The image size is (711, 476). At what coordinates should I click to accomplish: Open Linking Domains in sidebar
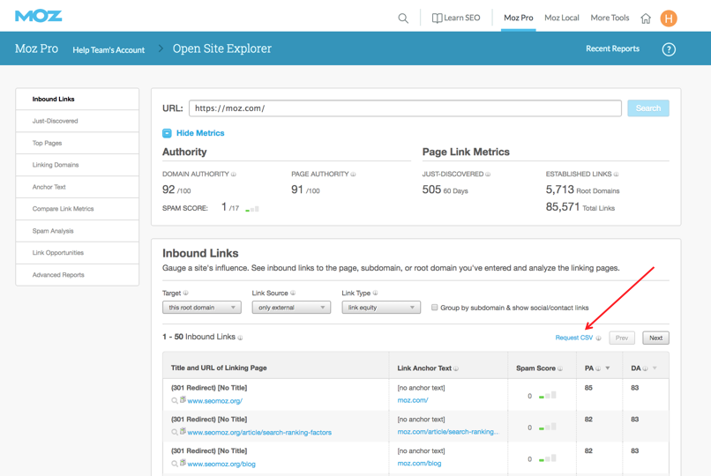[x=77, y=165]
